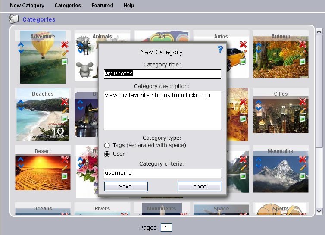Edit the Mountains category with pencil icon
This screenshot has width=325, height=235.
click(x=303, y=168)
